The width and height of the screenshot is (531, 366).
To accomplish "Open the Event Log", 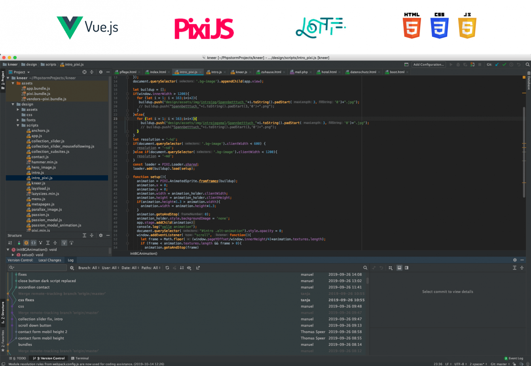I will click(x=514, y=358).
